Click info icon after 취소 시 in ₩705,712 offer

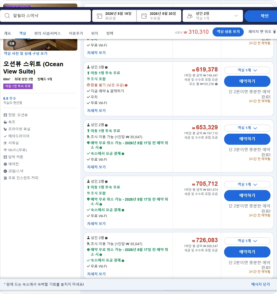pyautogui.click(x=101, y=204)
